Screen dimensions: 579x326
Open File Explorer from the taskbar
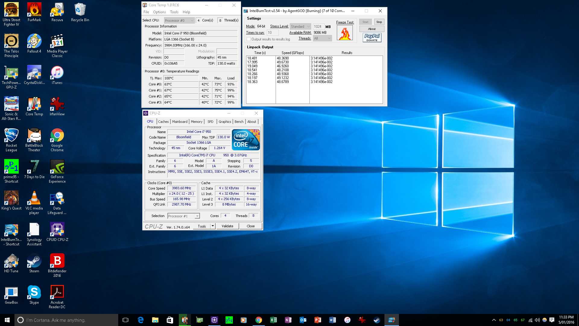click(x=155, y=320)
